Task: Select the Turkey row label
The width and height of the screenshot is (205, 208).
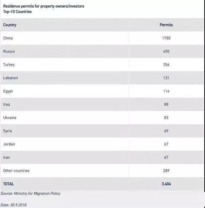Action: [9, 65]
